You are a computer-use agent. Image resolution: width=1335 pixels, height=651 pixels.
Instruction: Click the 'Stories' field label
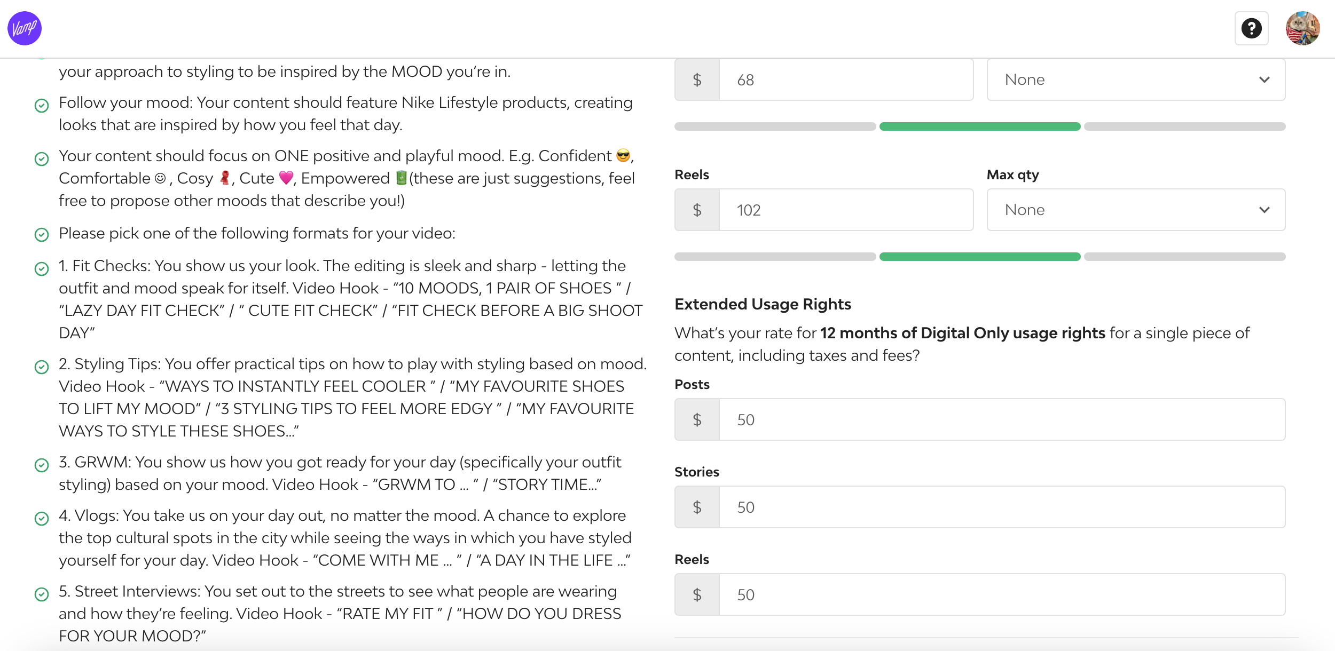(696, 472)
